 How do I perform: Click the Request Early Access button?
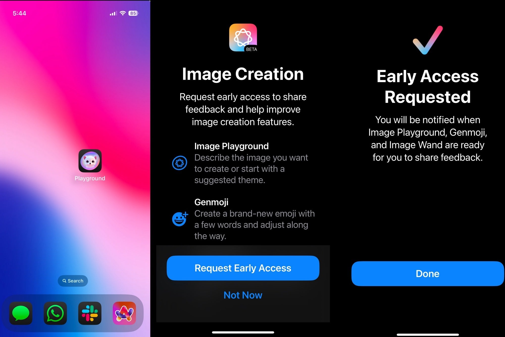(243, 268)
